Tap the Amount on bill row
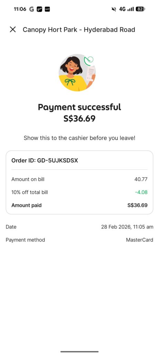Viewport: 159px width, 356px height. pyautogui.click(x=79, y=179)
